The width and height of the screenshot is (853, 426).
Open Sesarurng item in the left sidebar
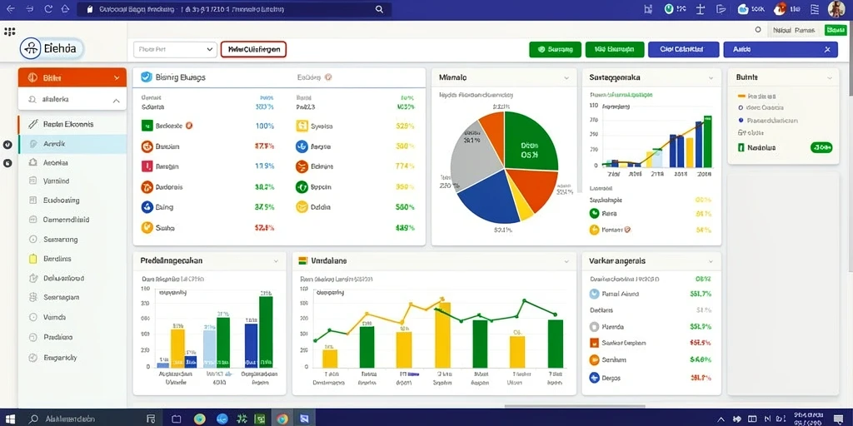click(x=72, y=239)
